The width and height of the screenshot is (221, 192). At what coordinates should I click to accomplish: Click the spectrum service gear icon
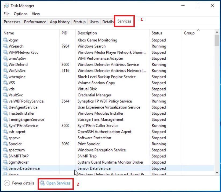tap(5, 150)
